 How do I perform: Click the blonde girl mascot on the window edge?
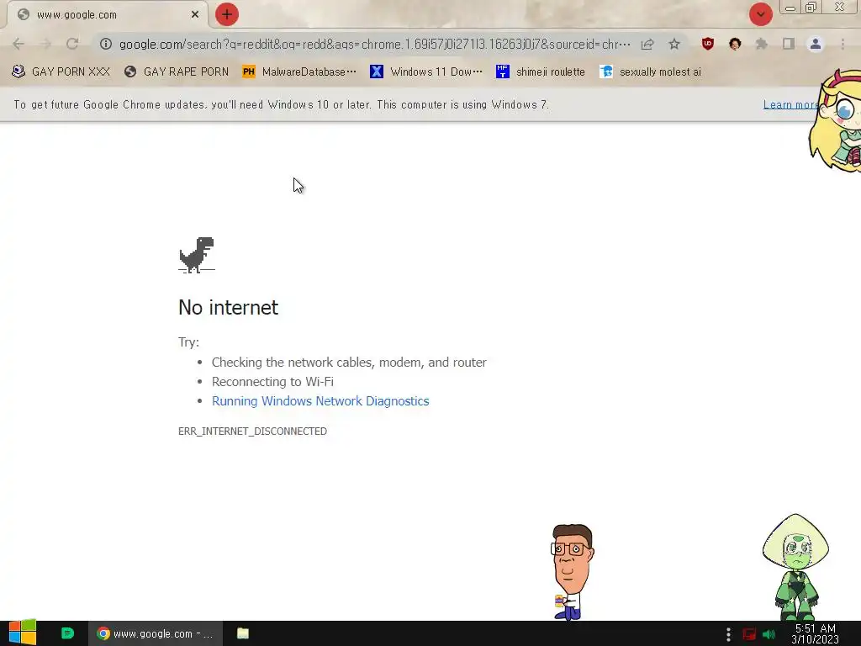point(836,121)
